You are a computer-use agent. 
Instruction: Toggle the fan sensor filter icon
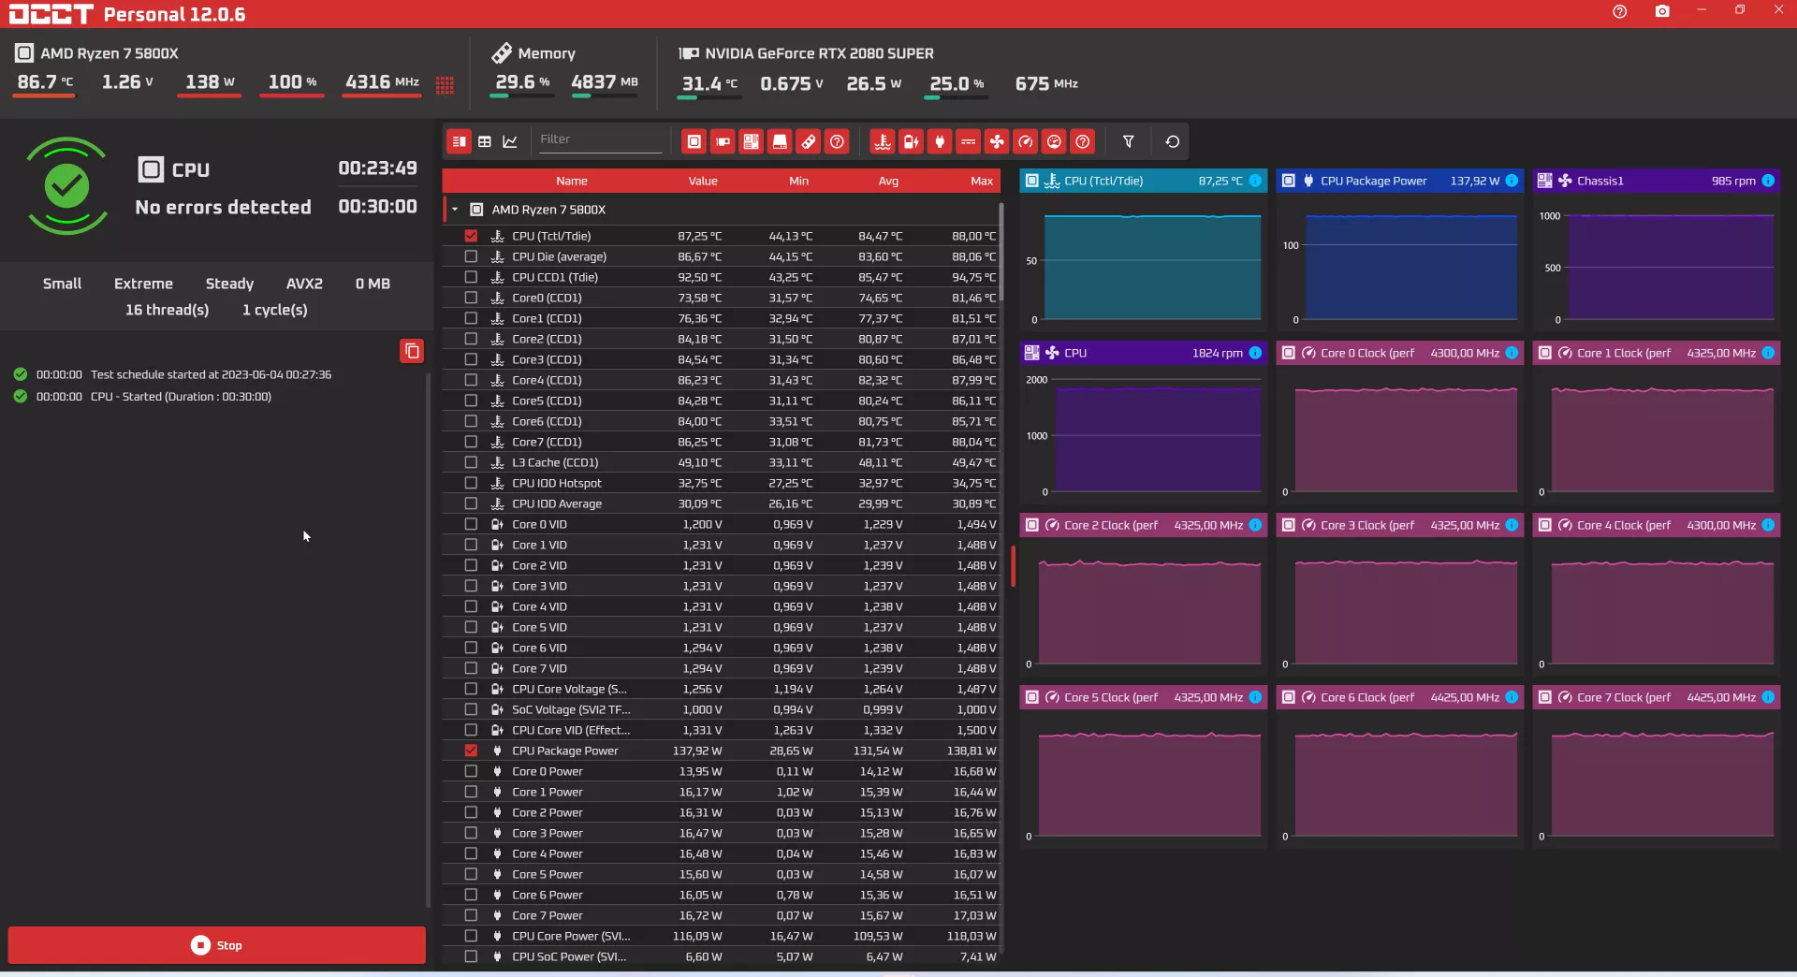(997, 142)
